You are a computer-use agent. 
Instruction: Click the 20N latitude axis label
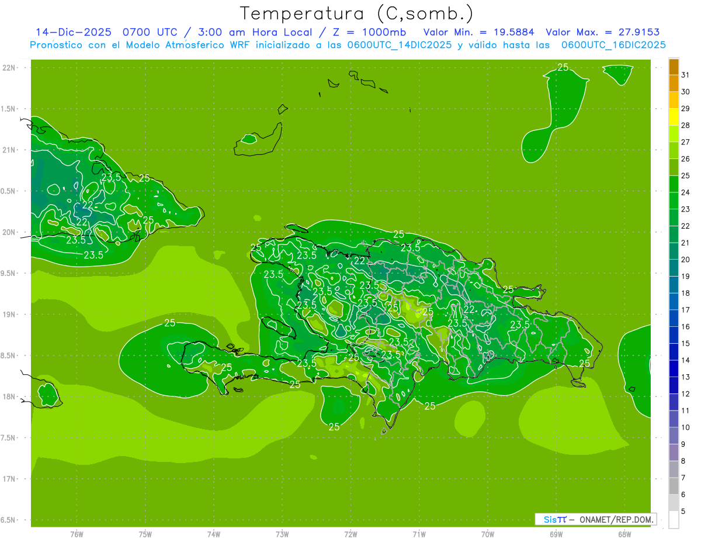[9, 232]
